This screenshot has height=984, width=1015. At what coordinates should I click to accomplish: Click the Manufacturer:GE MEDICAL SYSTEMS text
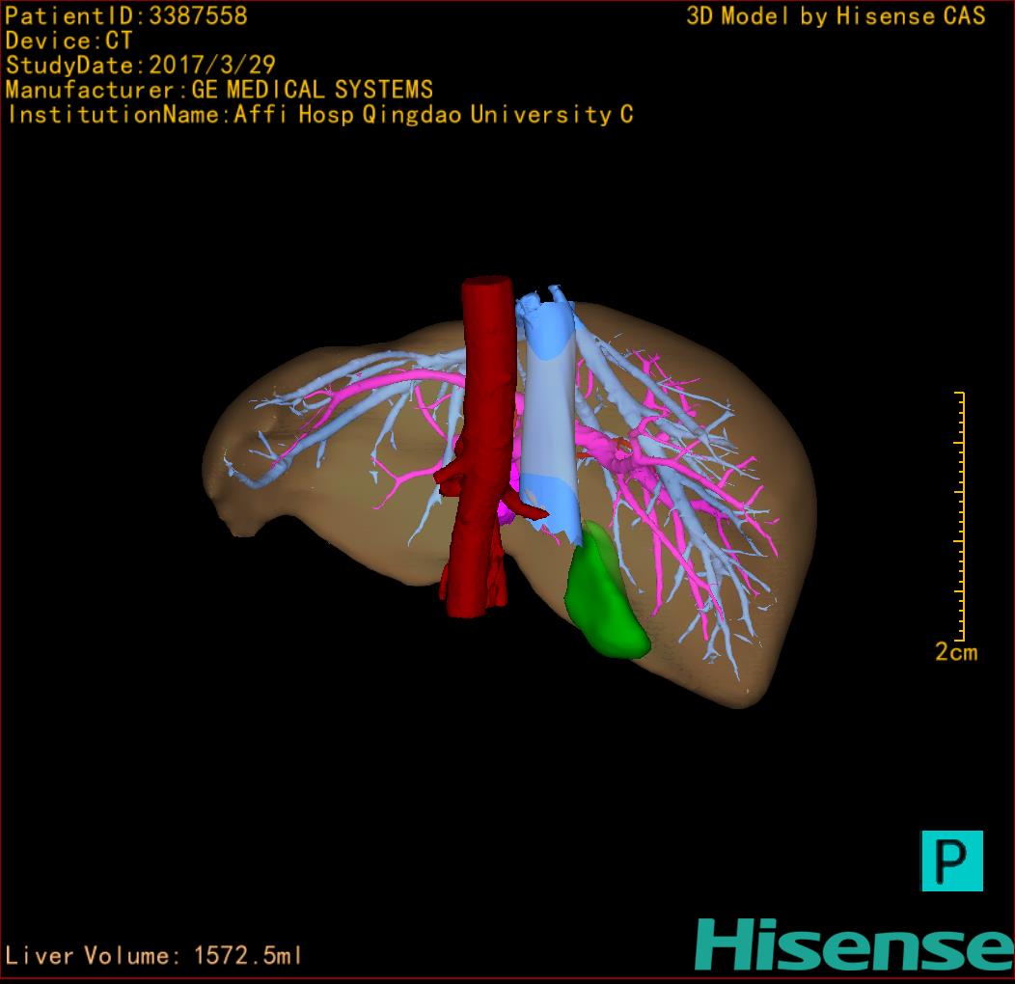point(219,91)
